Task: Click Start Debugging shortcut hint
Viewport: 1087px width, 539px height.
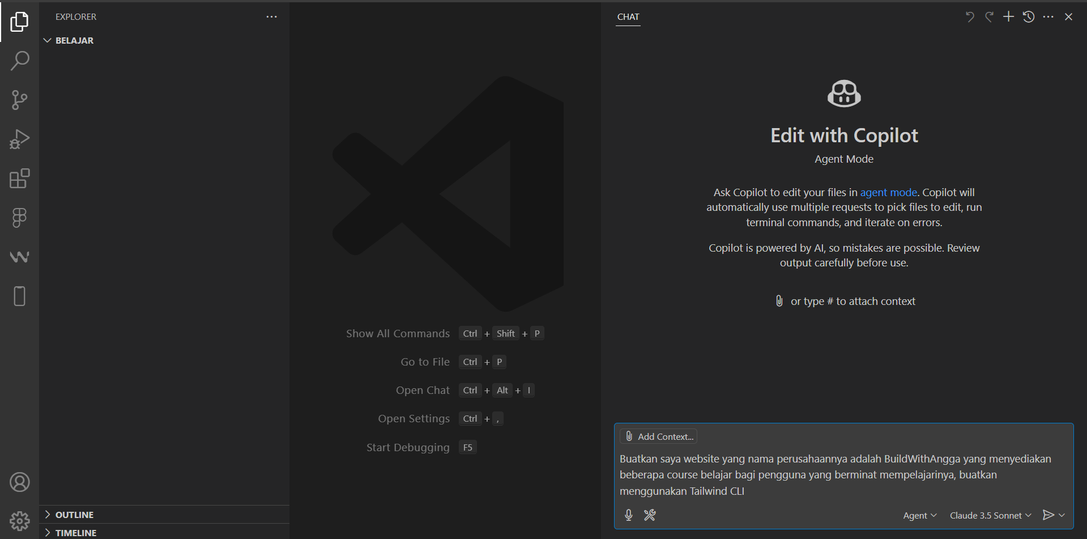Action: (x=421, y=447)
